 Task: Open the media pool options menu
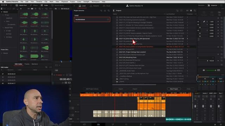tap(51, 9)
